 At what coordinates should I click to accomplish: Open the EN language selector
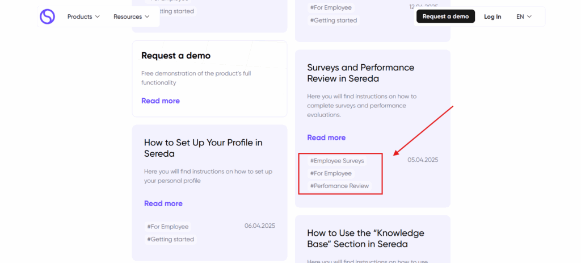point(524,16)
